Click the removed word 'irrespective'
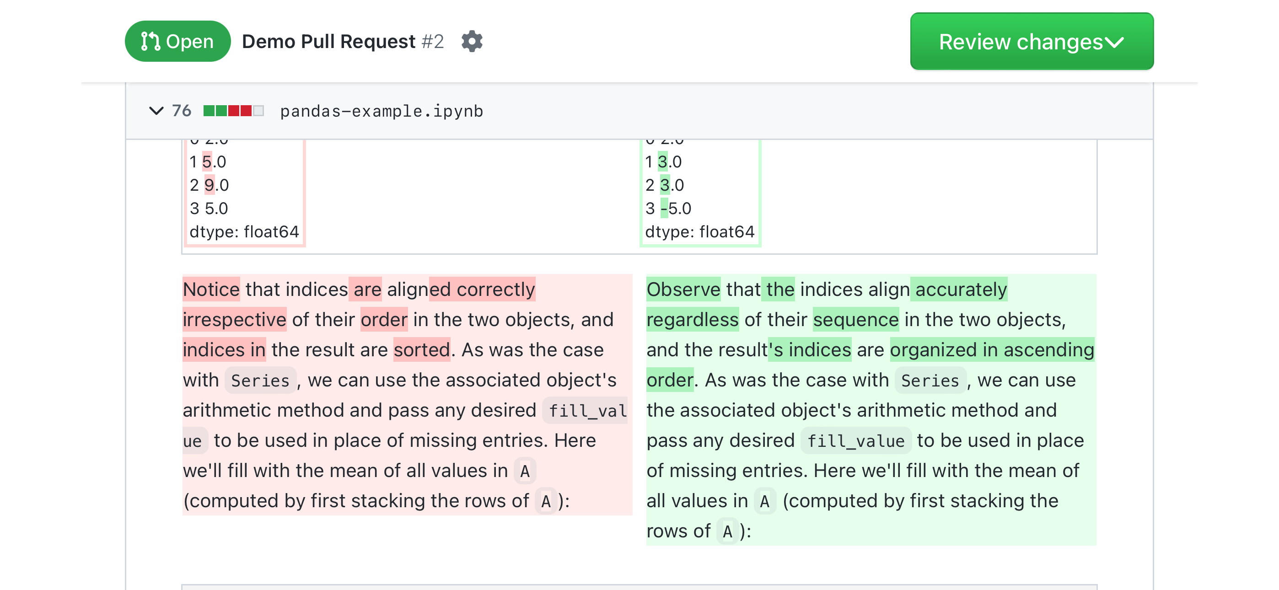1279x590 pixels. coord(234,320)
